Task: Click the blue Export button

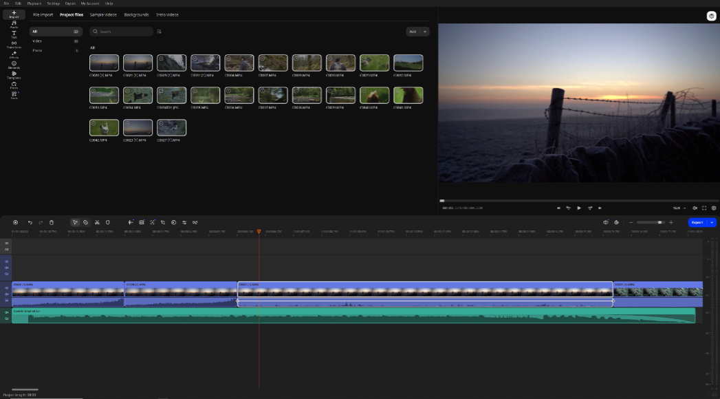Action: coord(697,222)
